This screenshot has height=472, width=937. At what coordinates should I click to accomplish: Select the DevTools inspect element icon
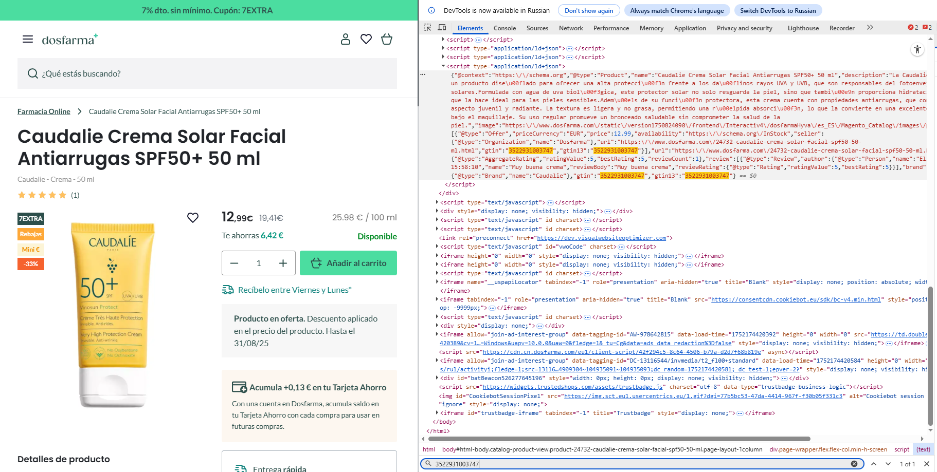pyautogui.click(x=427, y=28)
